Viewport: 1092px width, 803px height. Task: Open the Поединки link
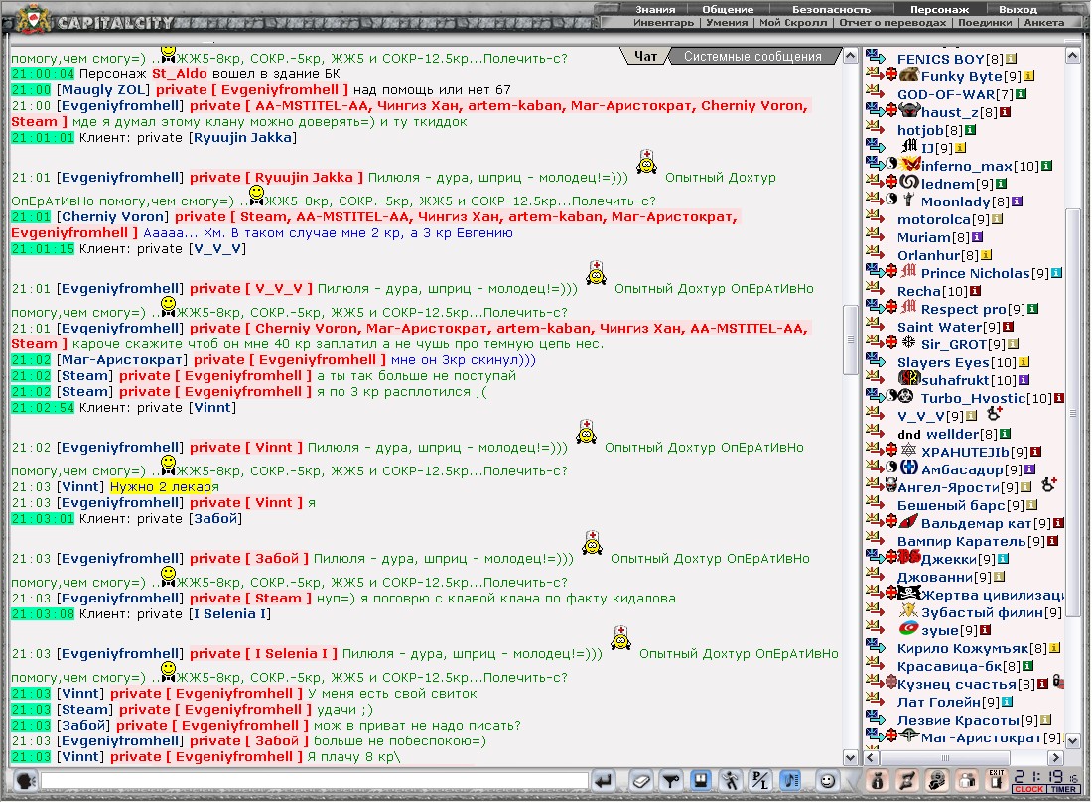click(x=984, y=22)
